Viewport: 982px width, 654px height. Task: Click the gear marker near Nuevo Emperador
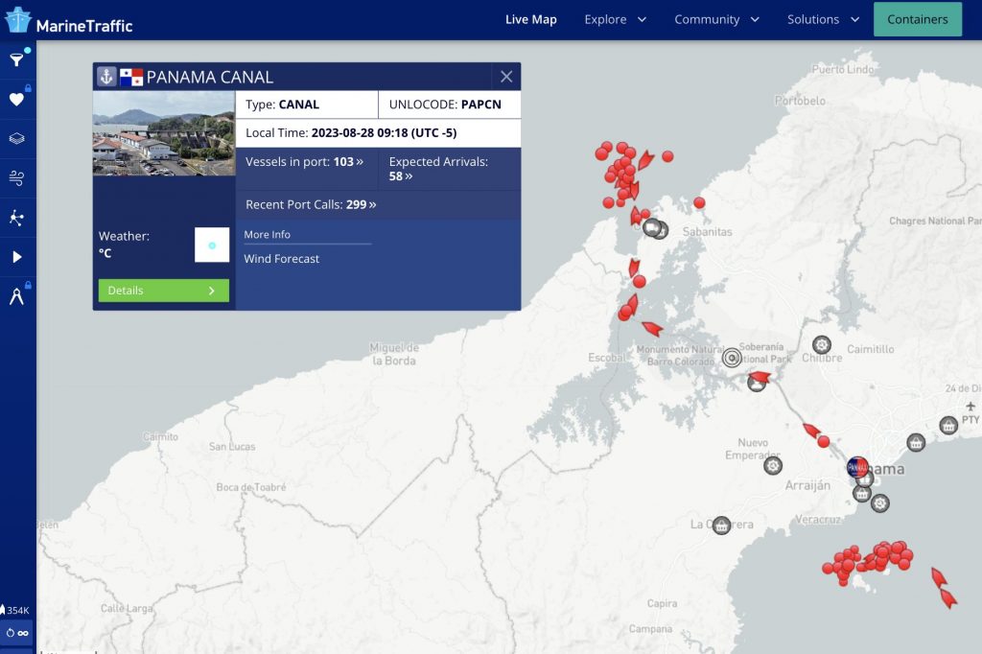coord(773,465)
